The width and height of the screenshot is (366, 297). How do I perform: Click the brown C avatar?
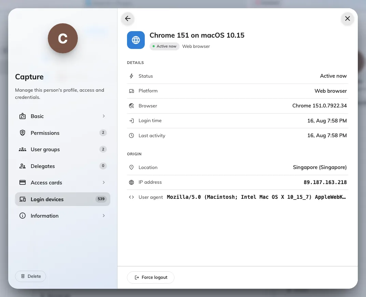[x=63, y=38]
